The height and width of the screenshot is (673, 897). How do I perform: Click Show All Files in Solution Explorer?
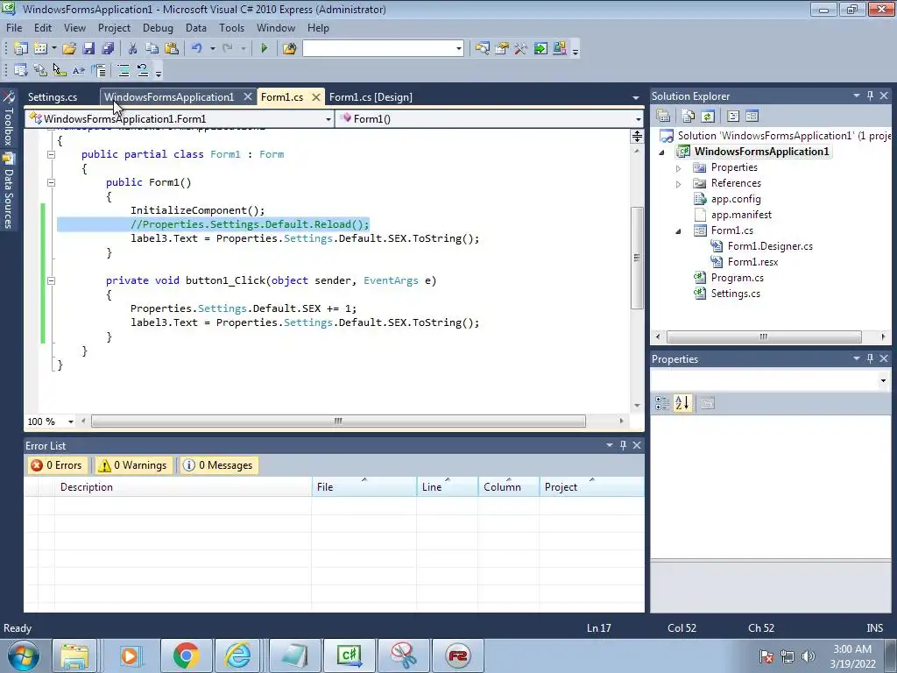689,117
